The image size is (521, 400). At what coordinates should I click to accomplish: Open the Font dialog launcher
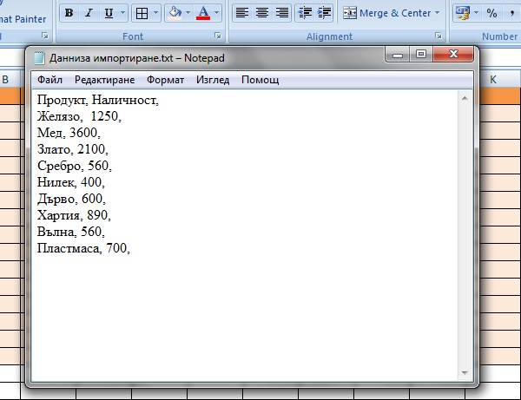(218, 36)
